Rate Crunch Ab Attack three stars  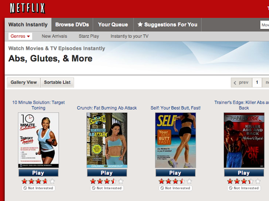pyautogui.click(x=107, y=181)
